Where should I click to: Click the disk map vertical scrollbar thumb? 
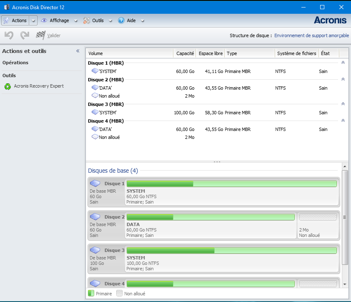click(345, 217)
